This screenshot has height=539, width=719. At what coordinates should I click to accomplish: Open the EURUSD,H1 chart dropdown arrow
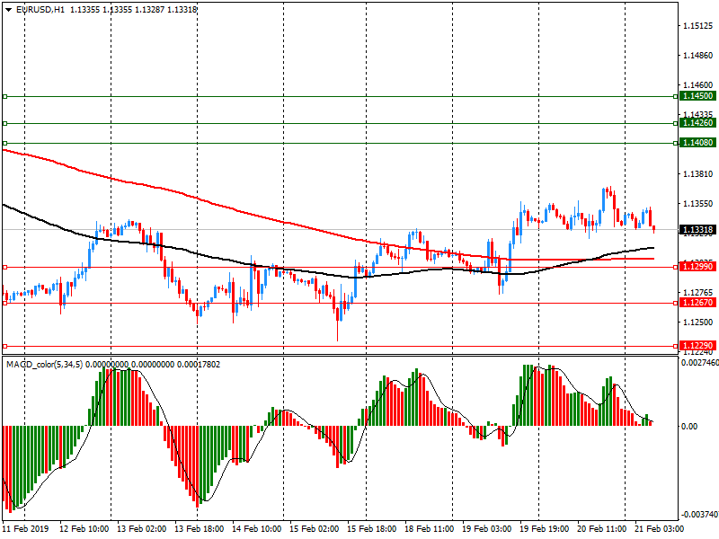[9, 9]
